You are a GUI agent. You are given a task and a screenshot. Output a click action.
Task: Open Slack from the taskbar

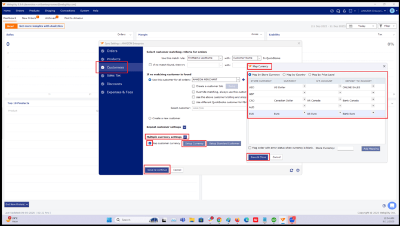[210, 219]
